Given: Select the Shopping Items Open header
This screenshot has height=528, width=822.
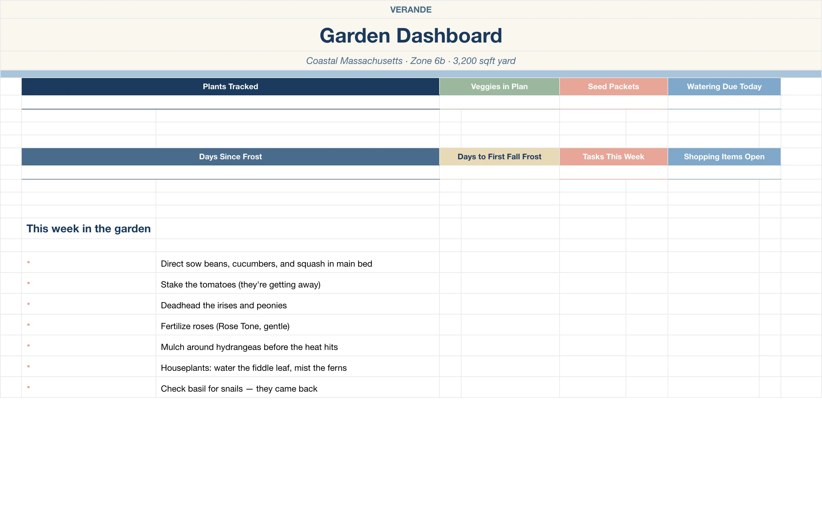Looking at the screenshot, I should point(724,157).
